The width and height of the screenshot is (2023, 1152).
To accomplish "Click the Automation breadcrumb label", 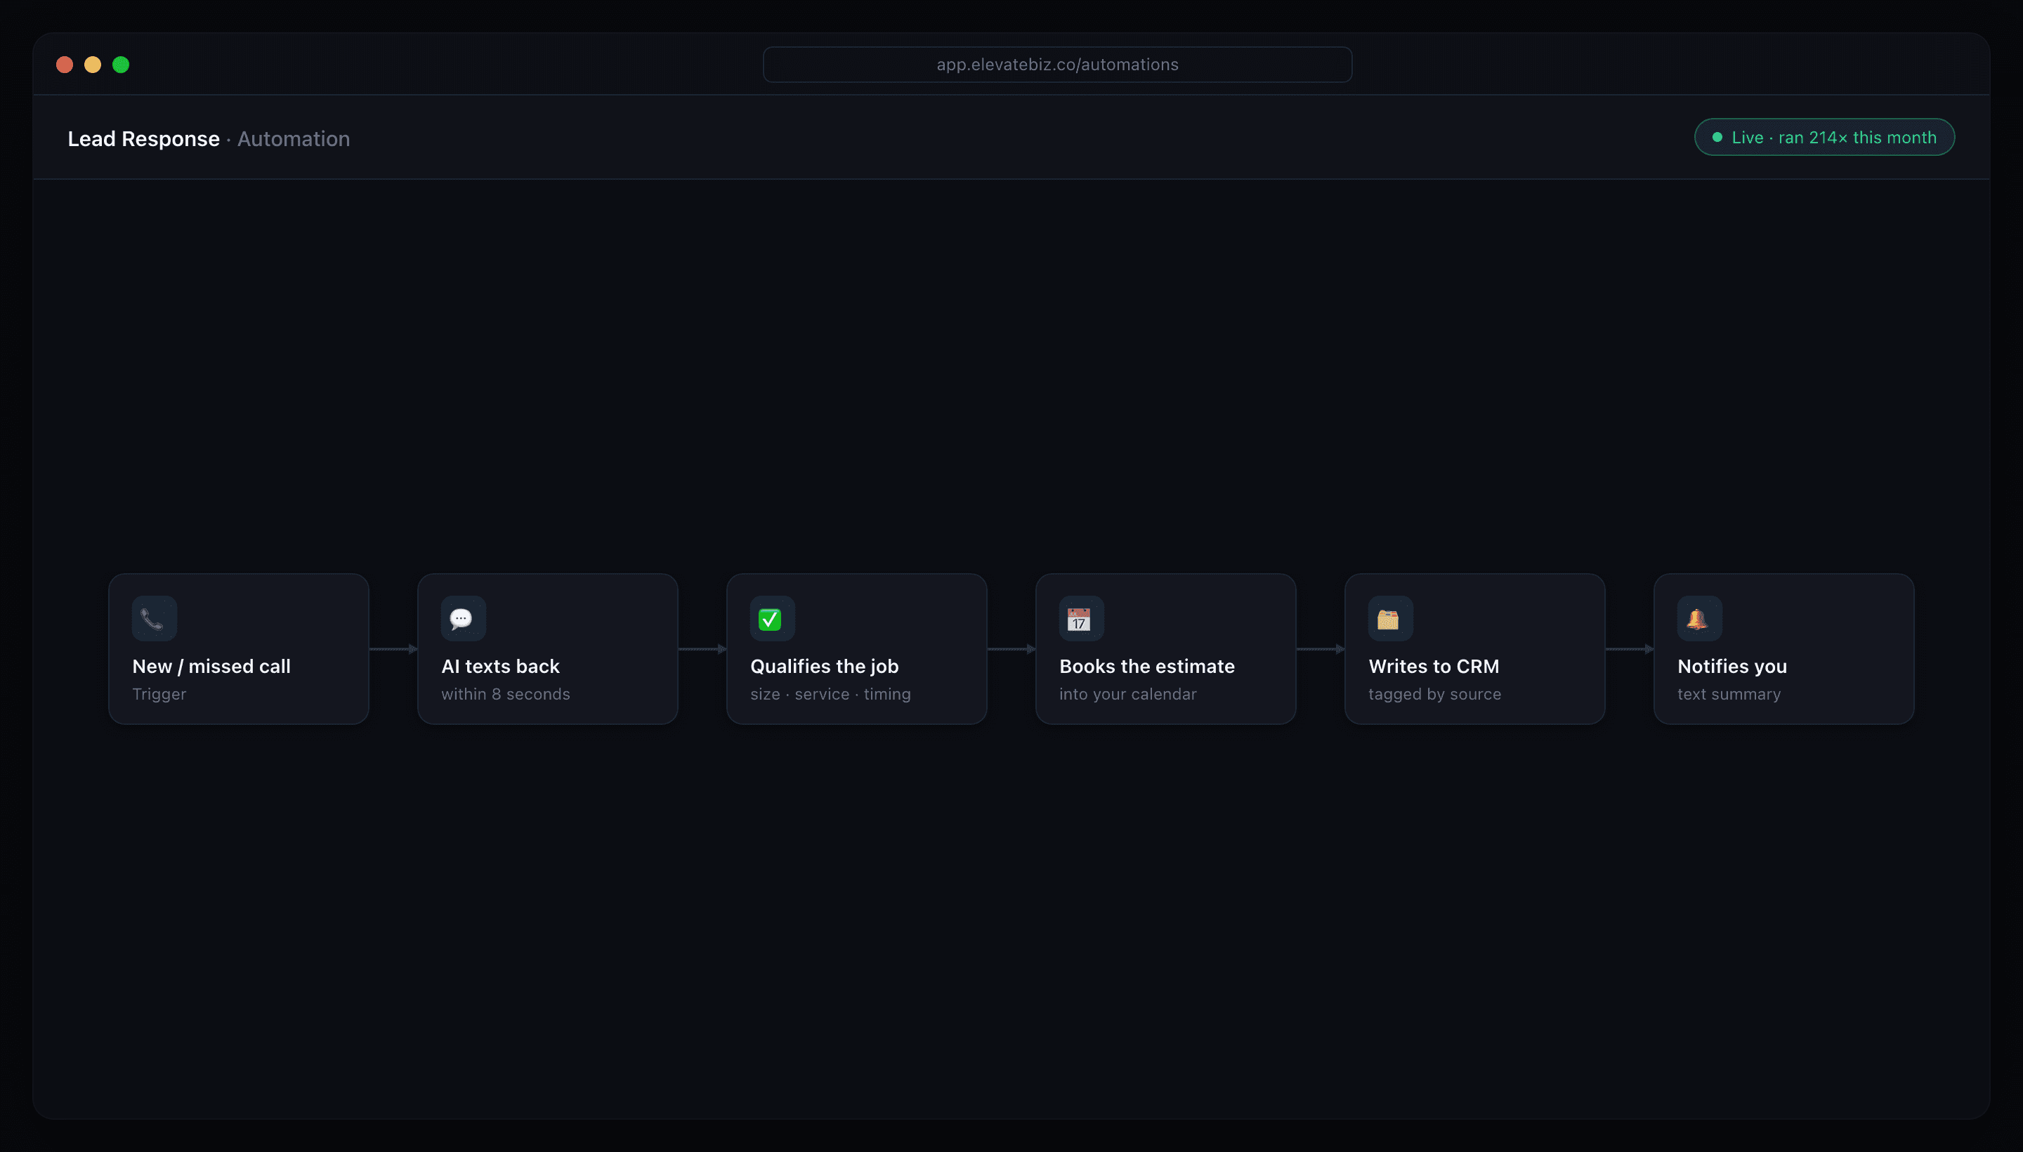I will (294, 138).
